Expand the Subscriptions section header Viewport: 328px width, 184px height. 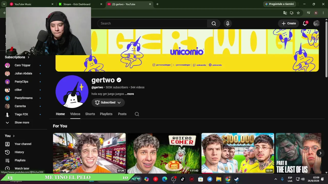pyautogui.click(x=17, y=57)
